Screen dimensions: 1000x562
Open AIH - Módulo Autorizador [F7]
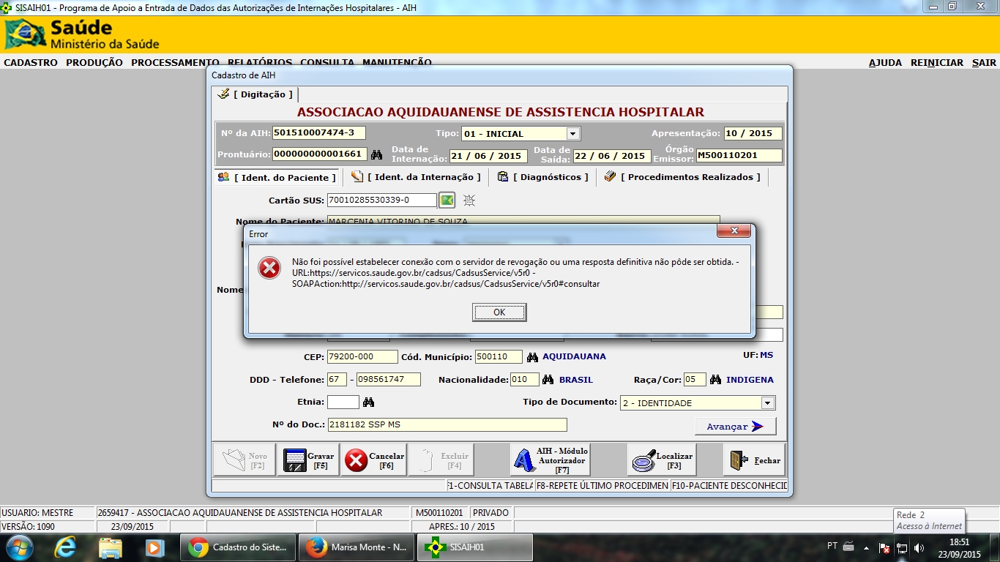[551, 460]
